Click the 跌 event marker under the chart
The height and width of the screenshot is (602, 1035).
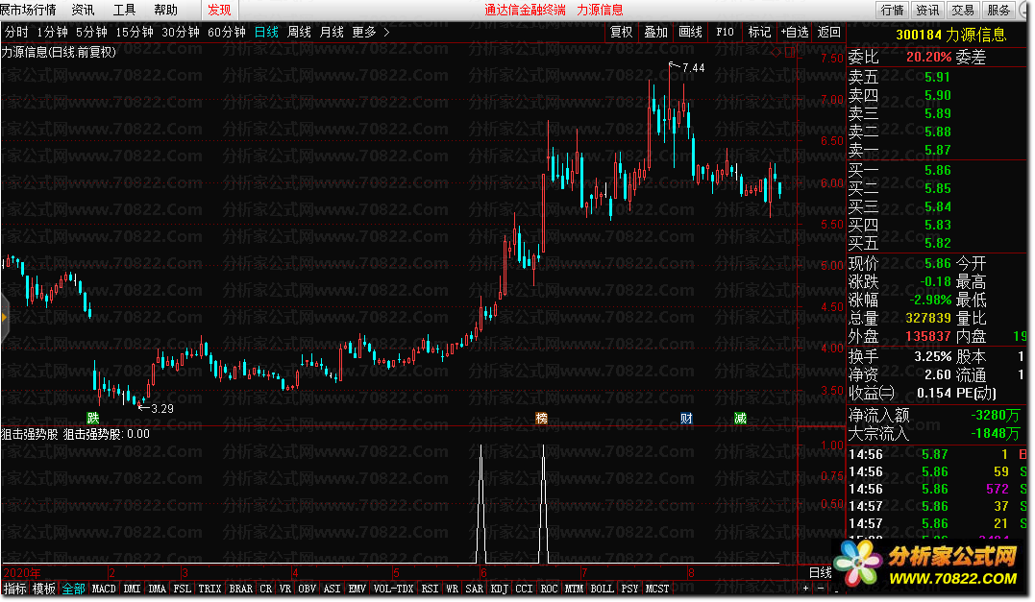click(93, 418)
